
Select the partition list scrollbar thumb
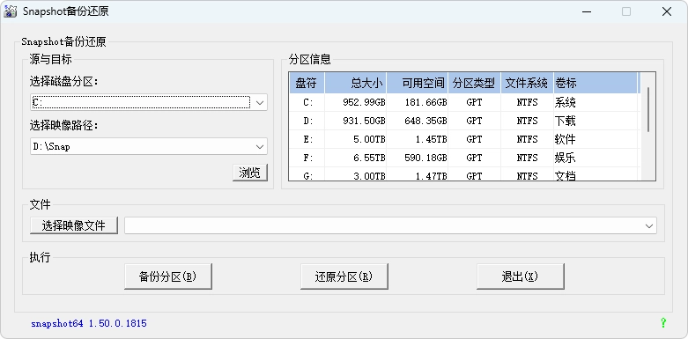coord(648,110)
